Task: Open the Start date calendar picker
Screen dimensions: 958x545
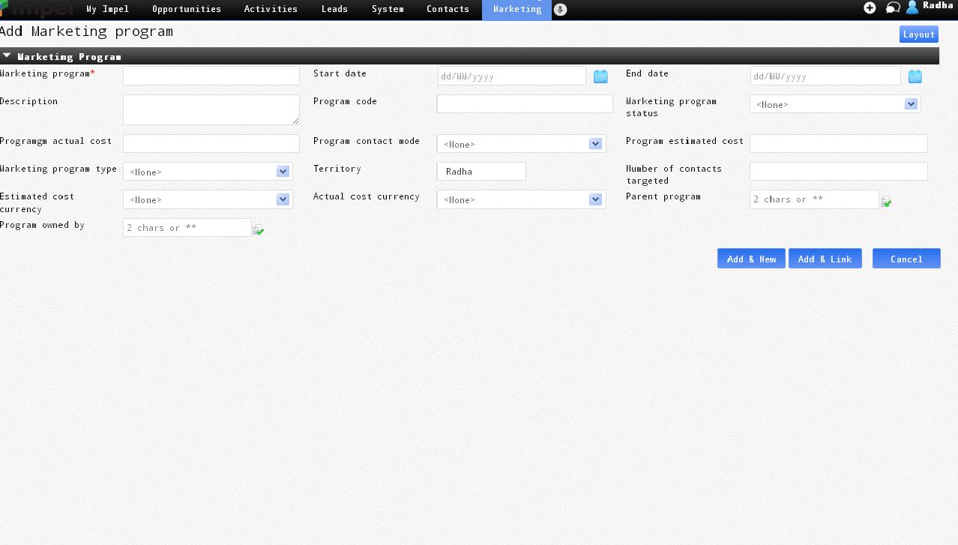Action: [600, 76]
